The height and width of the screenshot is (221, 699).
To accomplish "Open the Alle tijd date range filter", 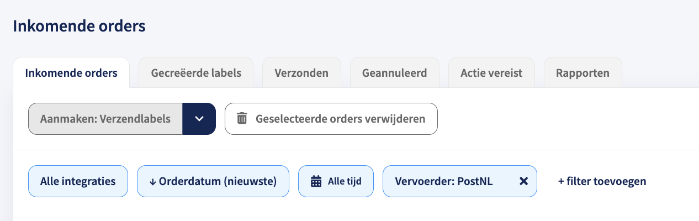I will (336, 181).
